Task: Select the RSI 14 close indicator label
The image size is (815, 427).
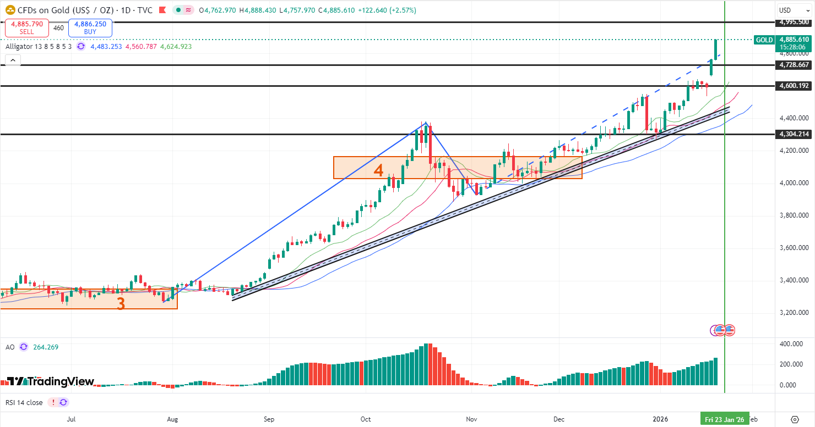Action: pyautogui.click(x=24, y=402)
